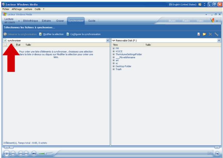Restore the inner Lecteur Windows Media window

point(216,14)
